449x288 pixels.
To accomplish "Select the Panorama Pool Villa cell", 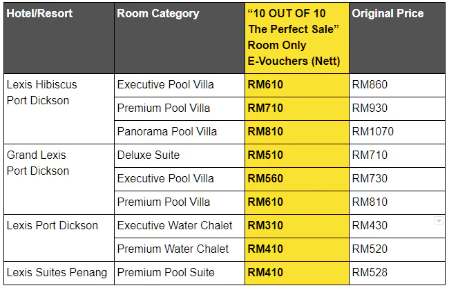I will [180, 133].
